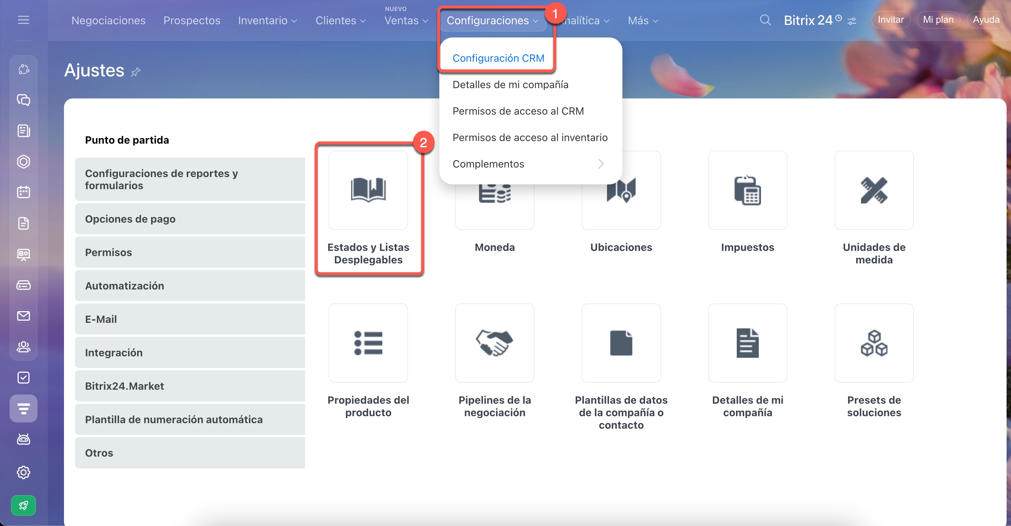Select Configuración CRM menu item

click(498, 58)
